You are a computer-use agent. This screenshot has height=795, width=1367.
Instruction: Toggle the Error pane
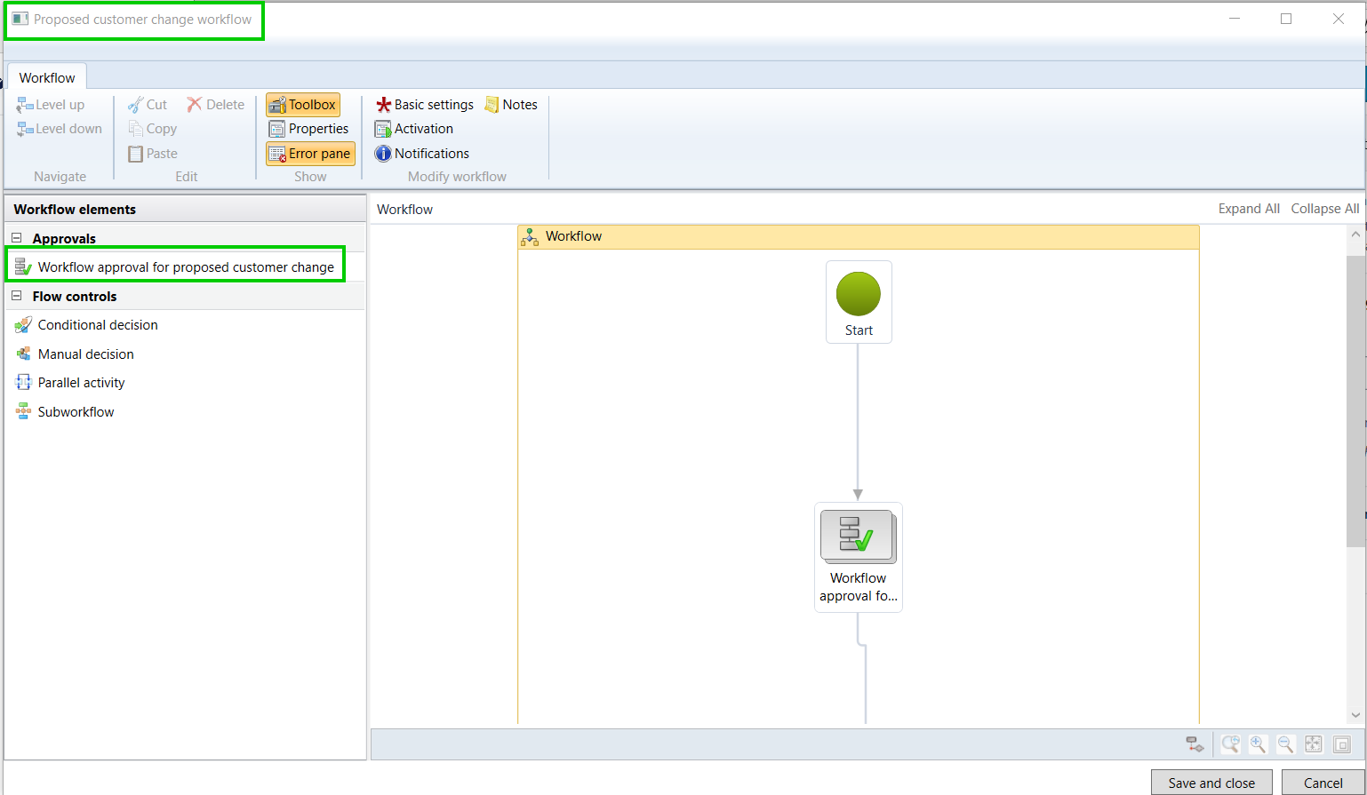(310, 154)
